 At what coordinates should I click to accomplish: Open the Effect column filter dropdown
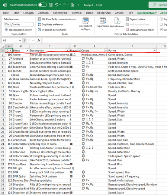pyautogui.click(x=28, y=50)
